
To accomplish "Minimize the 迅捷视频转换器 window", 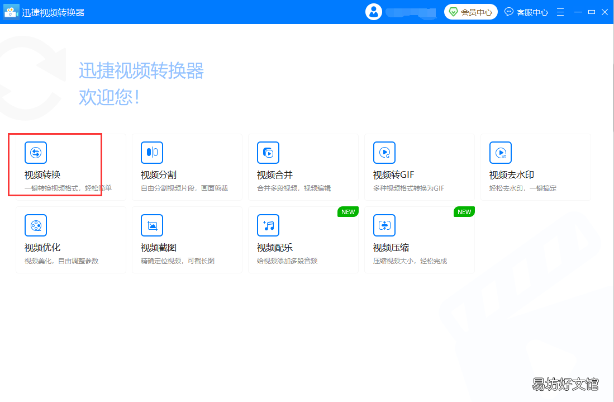I will point(578,12).
